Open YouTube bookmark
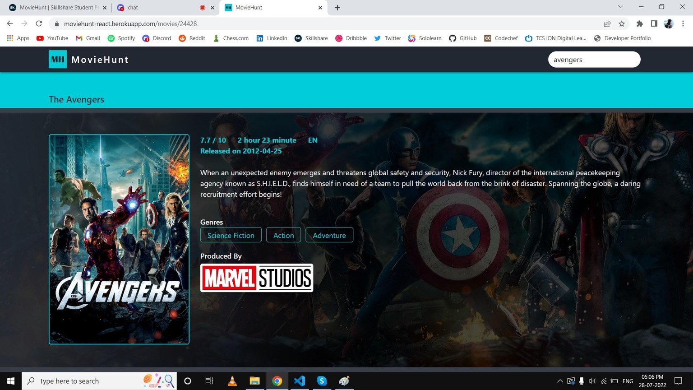Viewport: 693px width, 390px height. pos(52,38)
